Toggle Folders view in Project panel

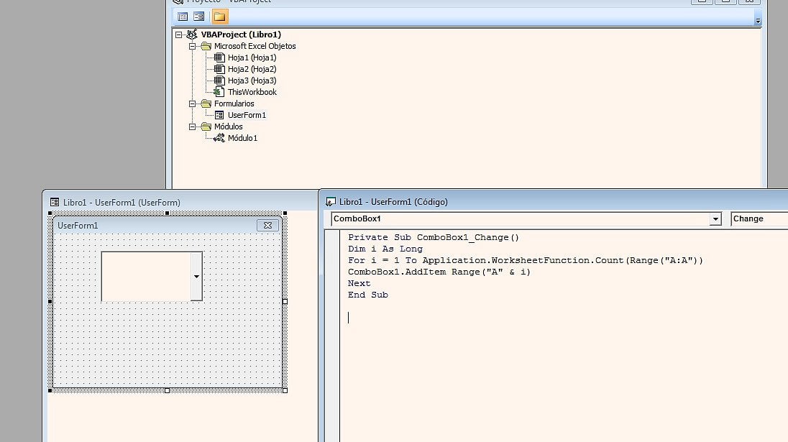coord(219,17)
